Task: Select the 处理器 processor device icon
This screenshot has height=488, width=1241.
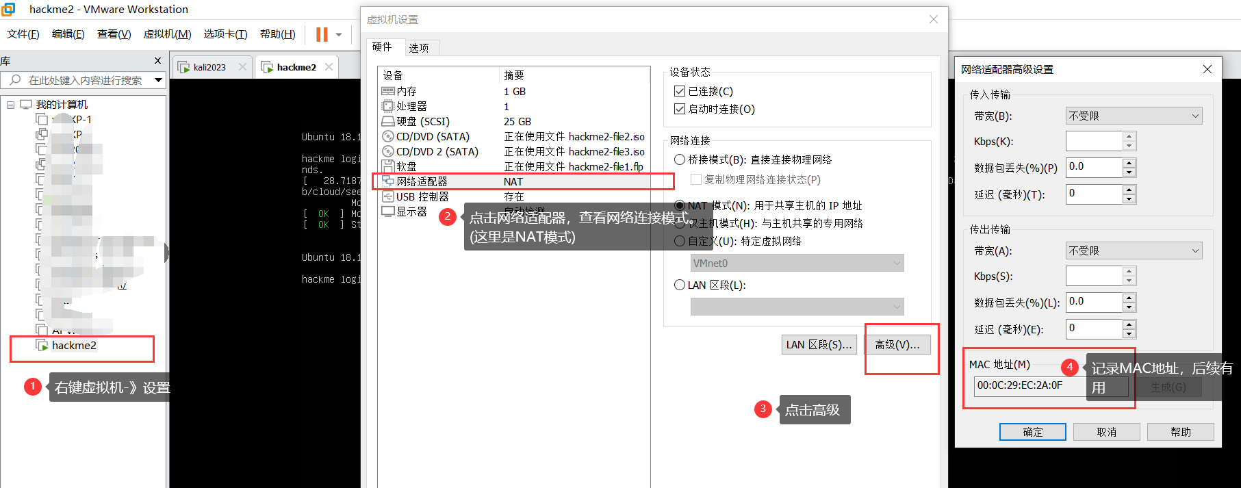Action: pyautogui.click(x=388, y=106)
